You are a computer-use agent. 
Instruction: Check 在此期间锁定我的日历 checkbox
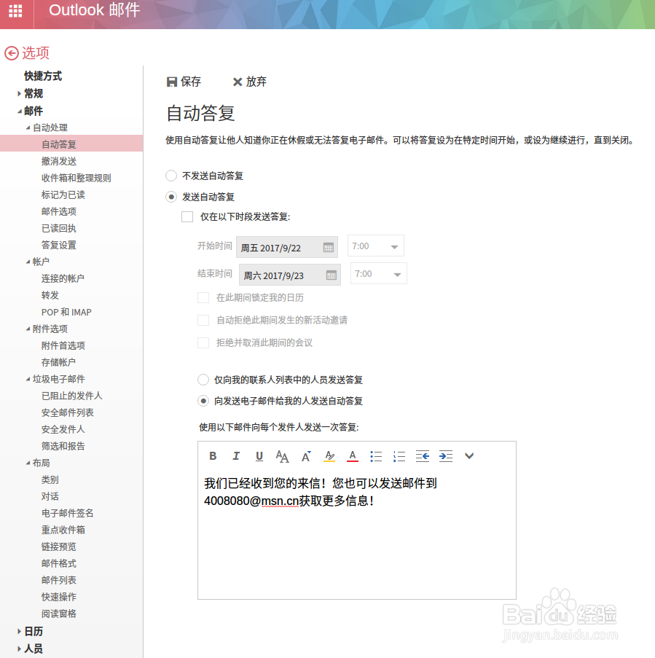[x=203, y=298]
